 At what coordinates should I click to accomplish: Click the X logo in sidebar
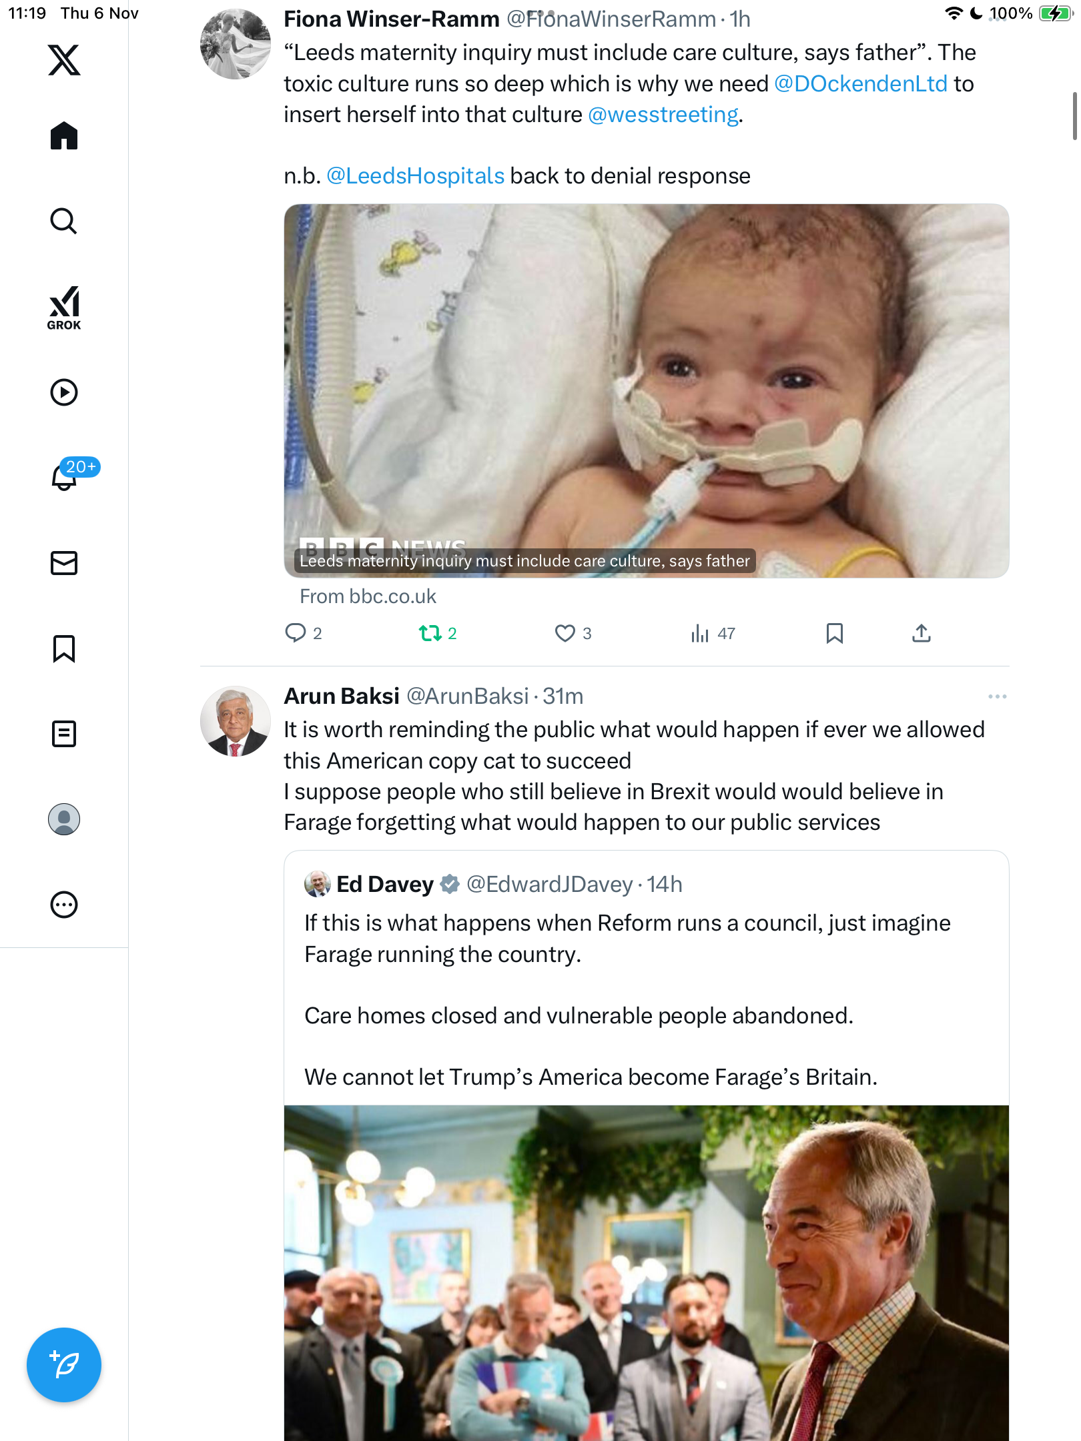coord(64,60)
